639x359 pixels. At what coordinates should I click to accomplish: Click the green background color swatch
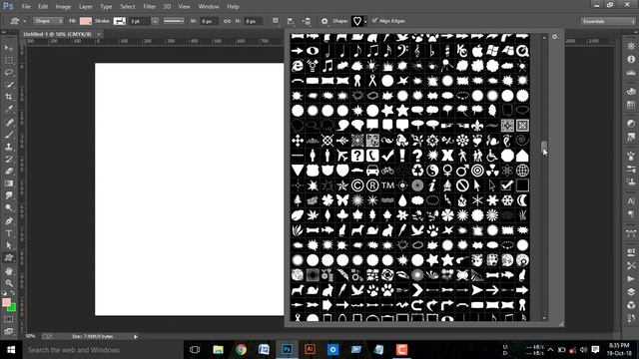[x=12, y=308]
